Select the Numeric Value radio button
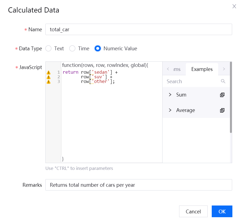 click(98, 49)
